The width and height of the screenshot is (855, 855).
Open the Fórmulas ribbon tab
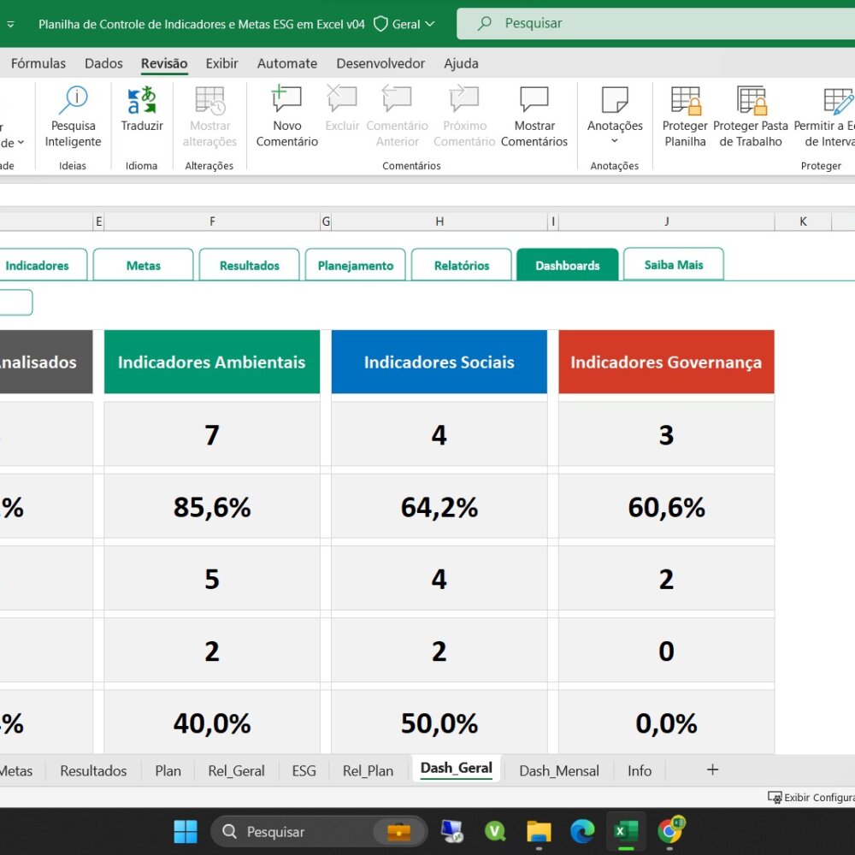coord(38,63)
